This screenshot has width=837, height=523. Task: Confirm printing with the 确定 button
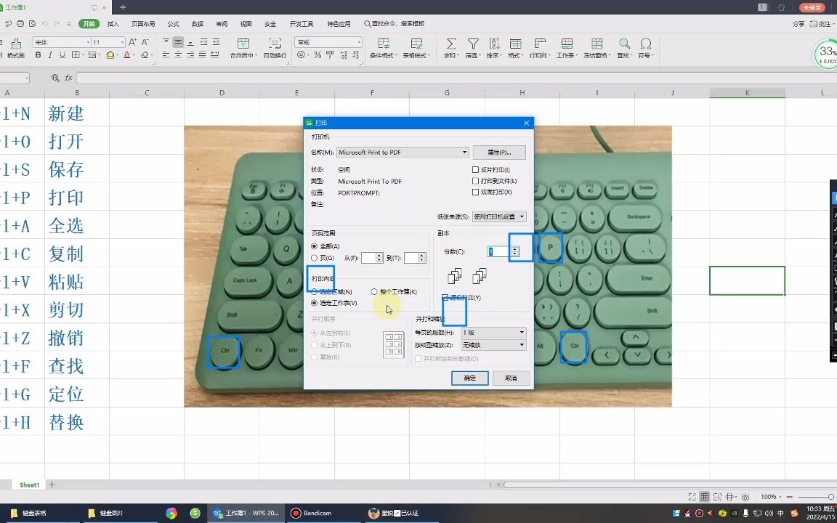click(x=469, y=378)
